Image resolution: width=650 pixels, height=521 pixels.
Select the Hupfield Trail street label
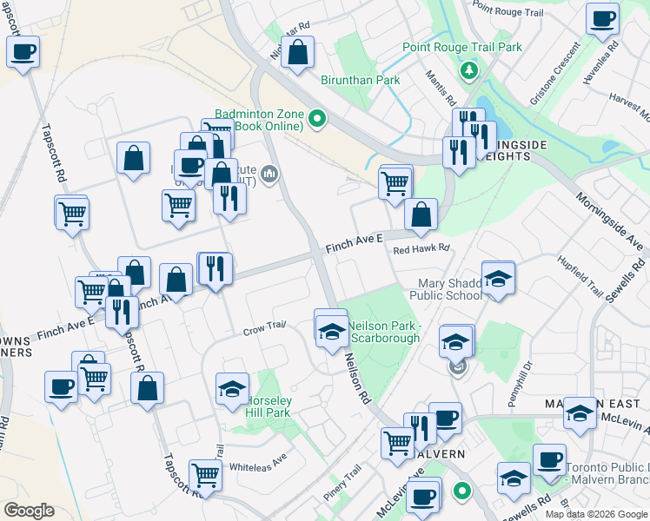tap(580, 276)
